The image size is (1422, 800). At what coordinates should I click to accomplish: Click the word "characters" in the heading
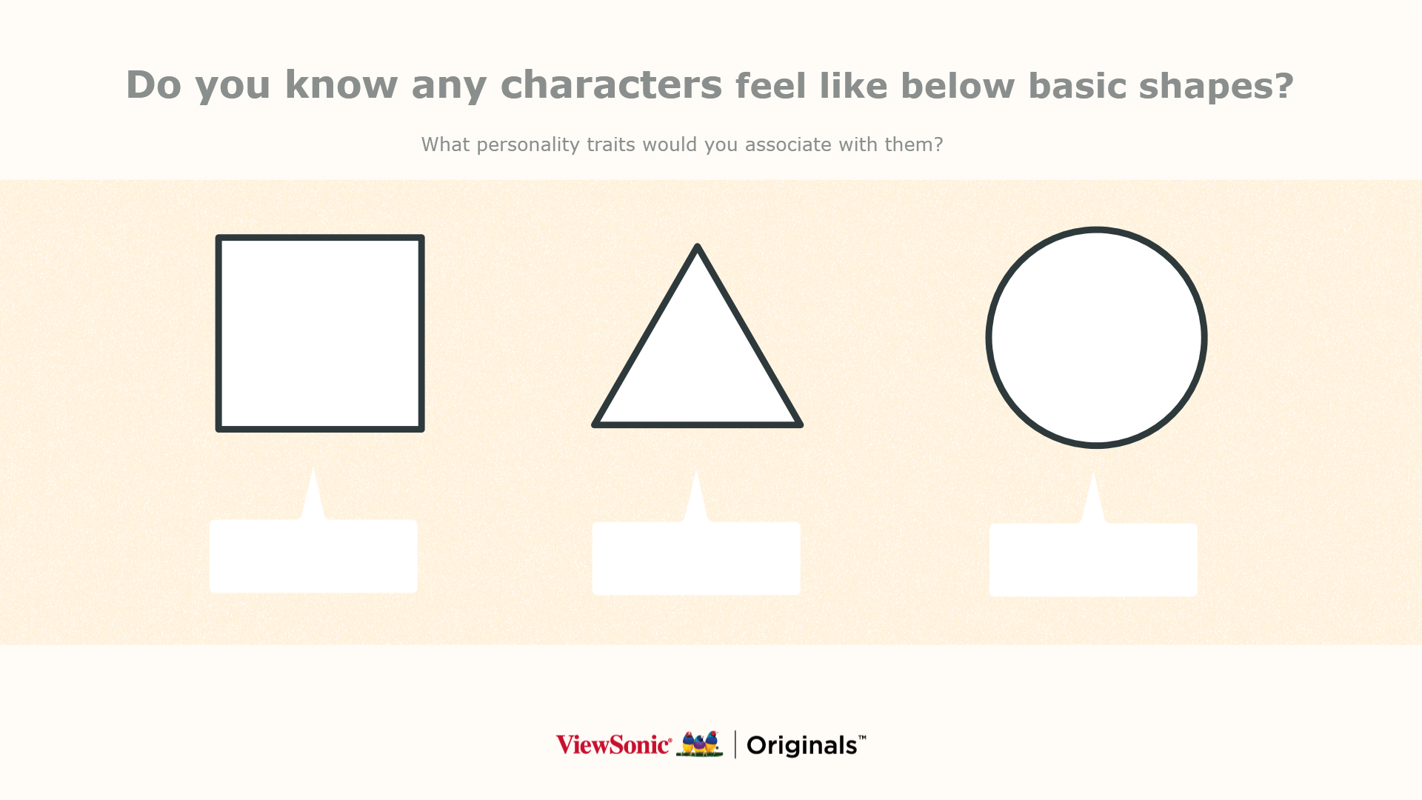[611, 85]
